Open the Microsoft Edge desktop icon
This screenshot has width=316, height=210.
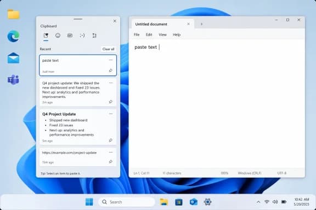click(13, 37)
